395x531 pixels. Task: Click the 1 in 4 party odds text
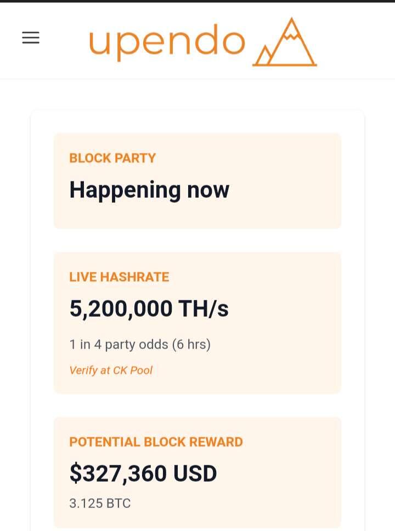[119, 344]
